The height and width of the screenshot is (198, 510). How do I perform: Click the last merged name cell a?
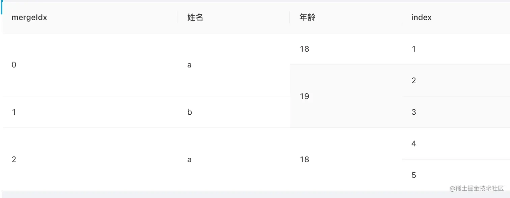234,159
